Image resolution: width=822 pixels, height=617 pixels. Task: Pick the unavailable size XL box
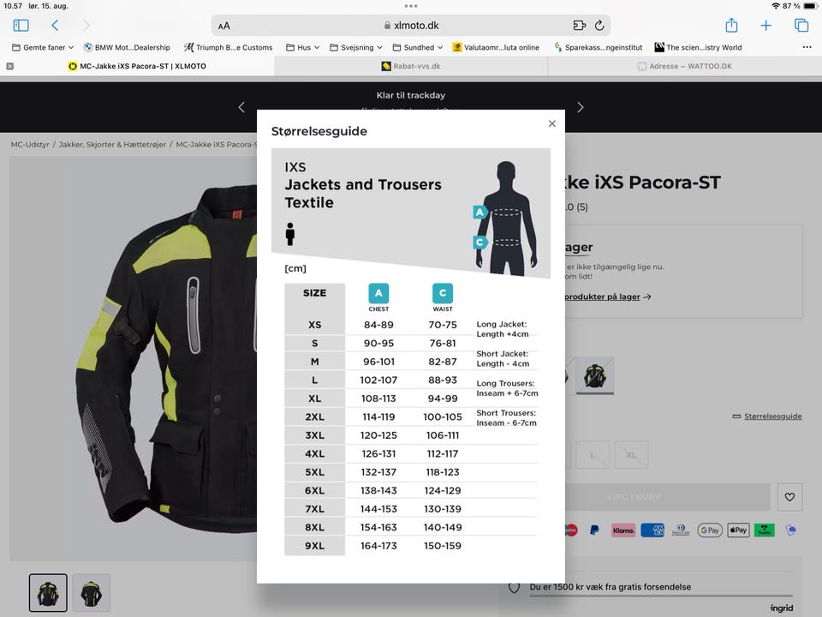point(631,455)
